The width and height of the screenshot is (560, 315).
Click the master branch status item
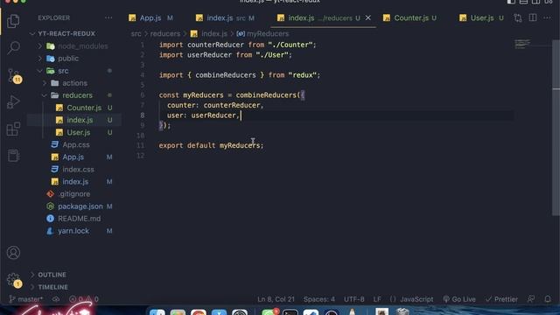[25, 299]
